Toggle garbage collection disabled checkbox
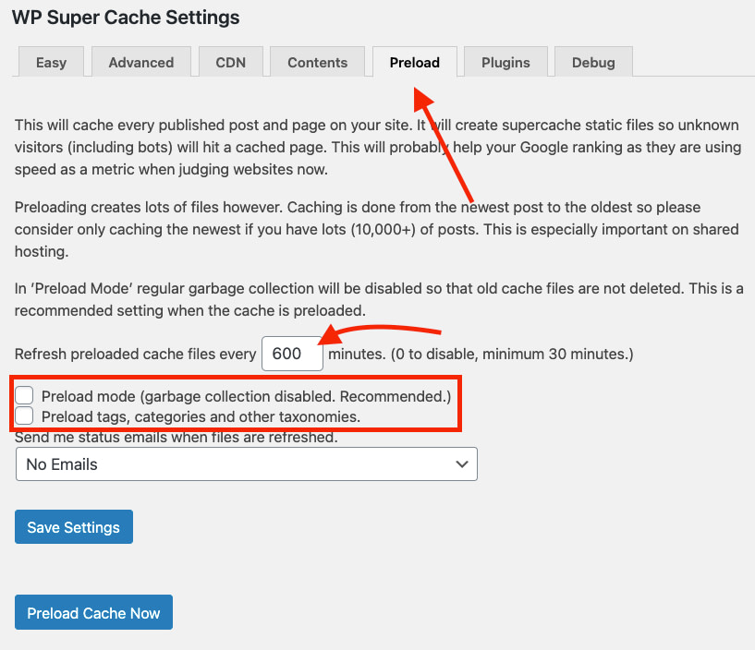 point(23,394)
